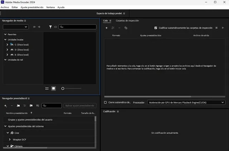Click Aplicar ajuste preestablecido button

(80, 106)
